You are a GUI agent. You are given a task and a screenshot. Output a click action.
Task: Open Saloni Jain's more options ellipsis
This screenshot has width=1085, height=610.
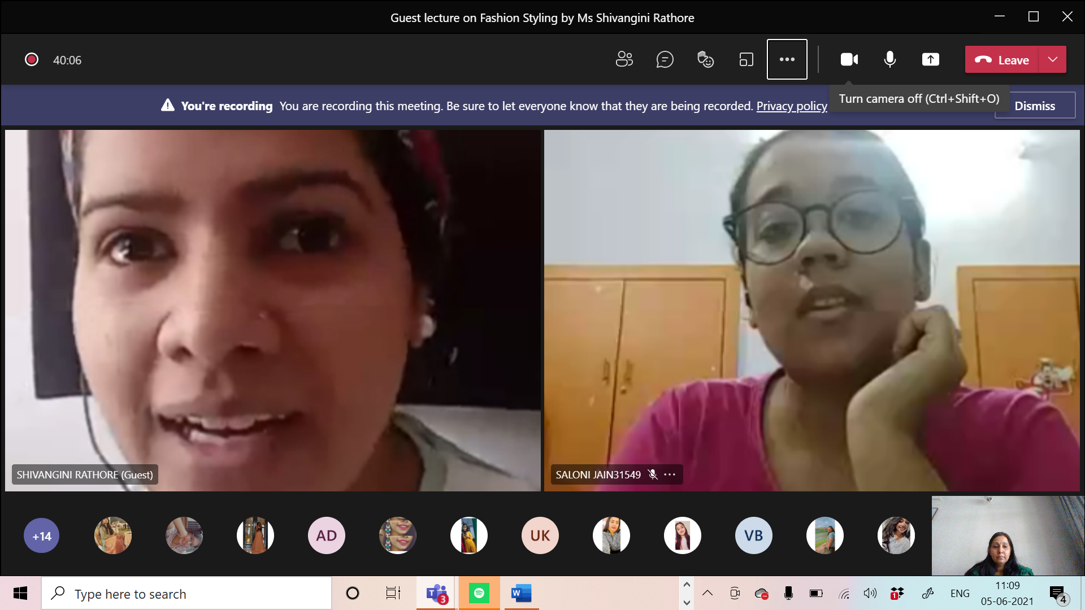click(x=670, y=474)
